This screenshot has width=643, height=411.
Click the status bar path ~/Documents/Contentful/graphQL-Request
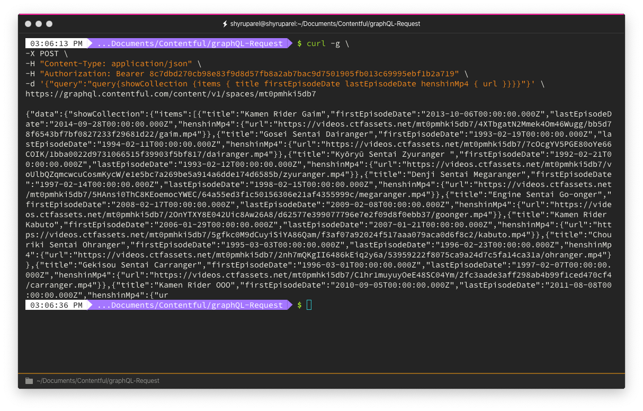pos(98,381)
